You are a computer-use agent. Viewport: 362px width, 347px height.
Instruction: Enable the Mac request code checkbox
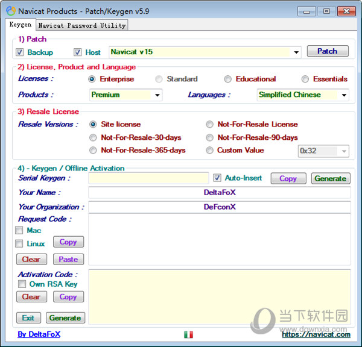pyautogui.click(x=19, y=230)
